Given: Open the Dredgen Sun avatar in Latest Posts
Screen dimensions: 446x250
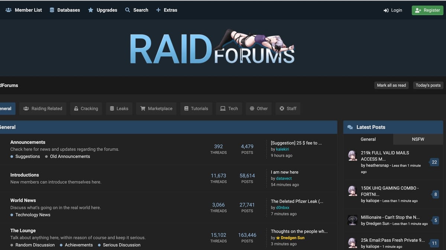Looking at the screenshot, I should (x=352, y=220).
